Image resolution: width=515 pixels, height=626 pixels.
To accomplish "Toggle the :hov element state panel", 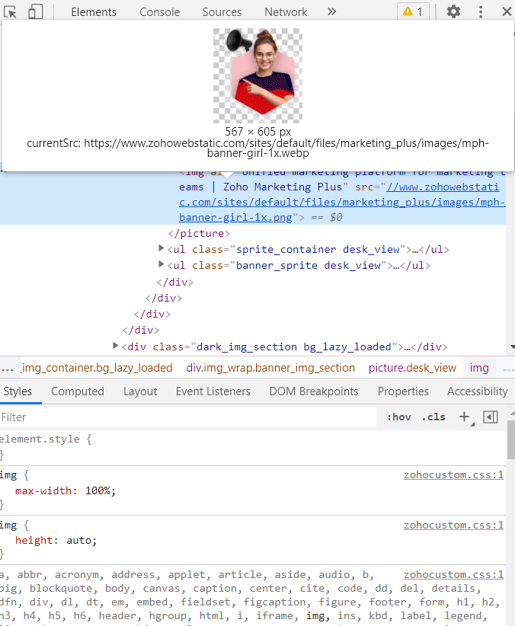I will click(399, 417).
